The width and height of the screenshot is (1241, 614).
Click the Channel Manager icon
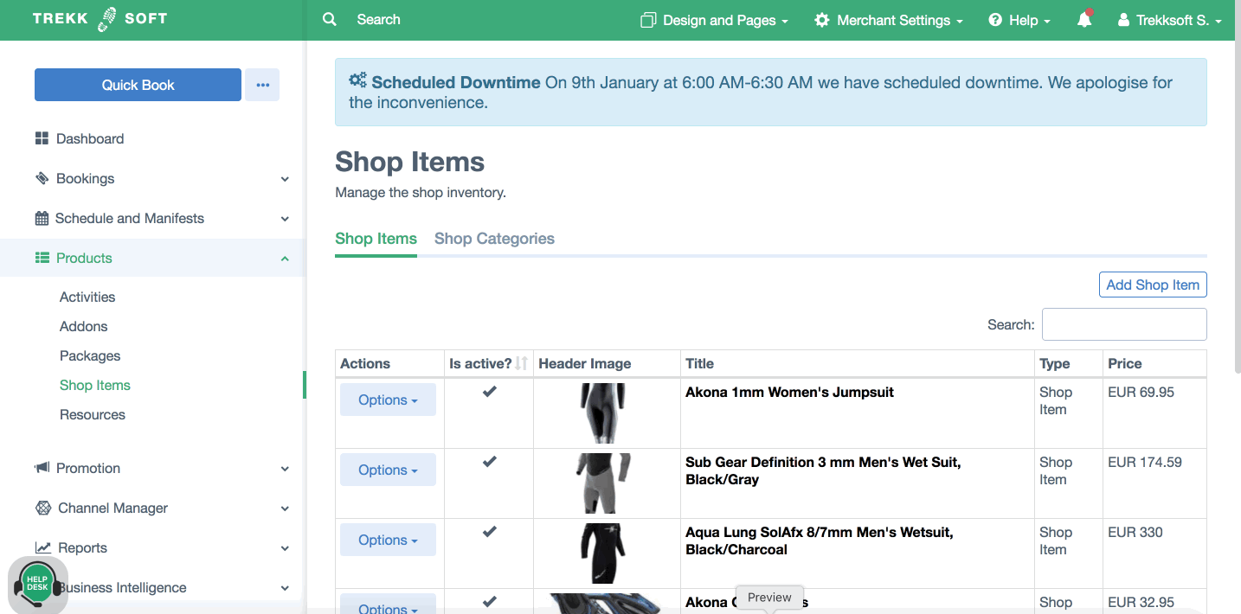pos(43,508)
